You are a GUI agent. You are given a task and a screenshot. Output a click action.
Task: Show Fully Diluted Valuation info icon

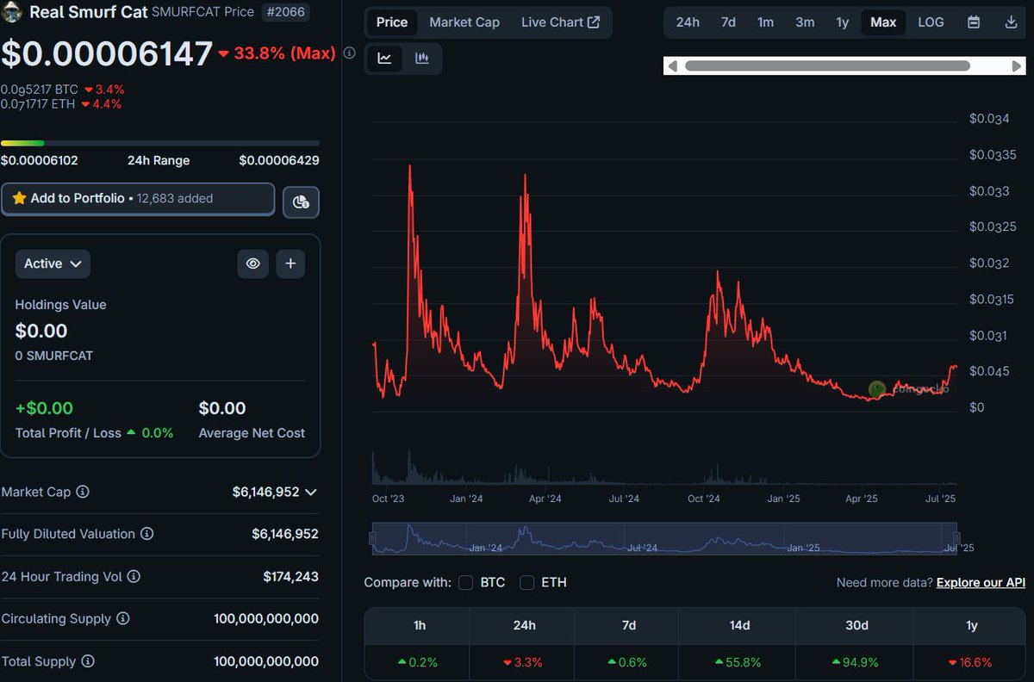point(147,534)
